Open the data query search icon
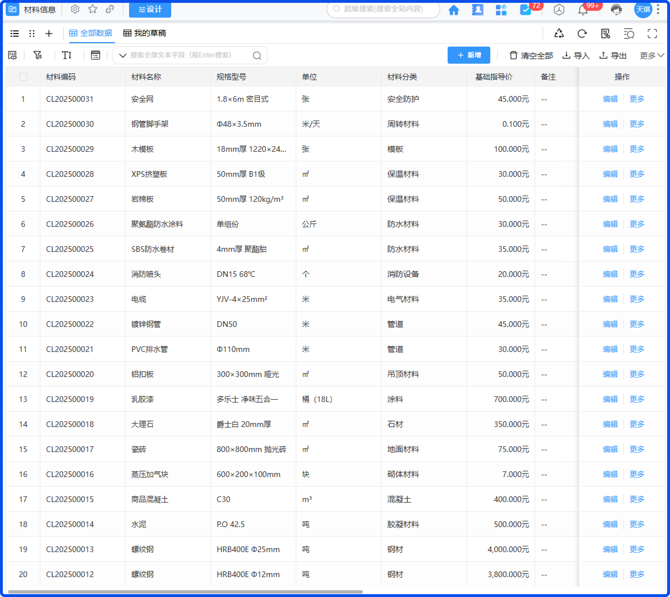This screenshot has height=597, width=670. [629, 34]
